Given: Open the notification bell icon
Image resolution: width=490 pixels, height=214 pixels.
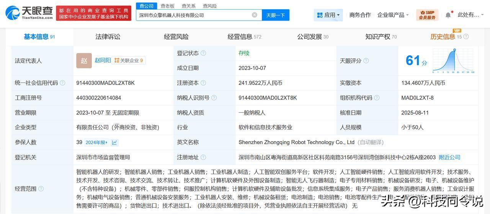Looking at the screenshot, I should 448,15.
